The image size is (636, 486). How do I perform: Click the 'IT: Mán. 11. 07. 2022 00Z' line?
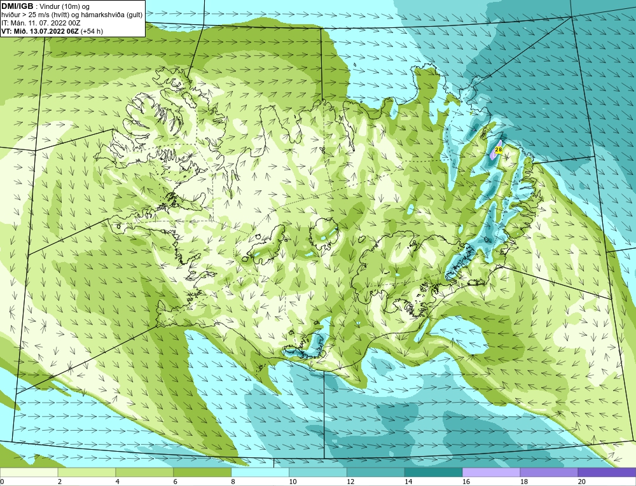(x=39, y=23)
